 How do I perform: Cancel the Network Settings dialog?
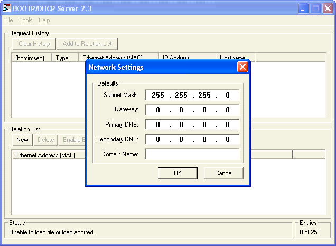223,173
